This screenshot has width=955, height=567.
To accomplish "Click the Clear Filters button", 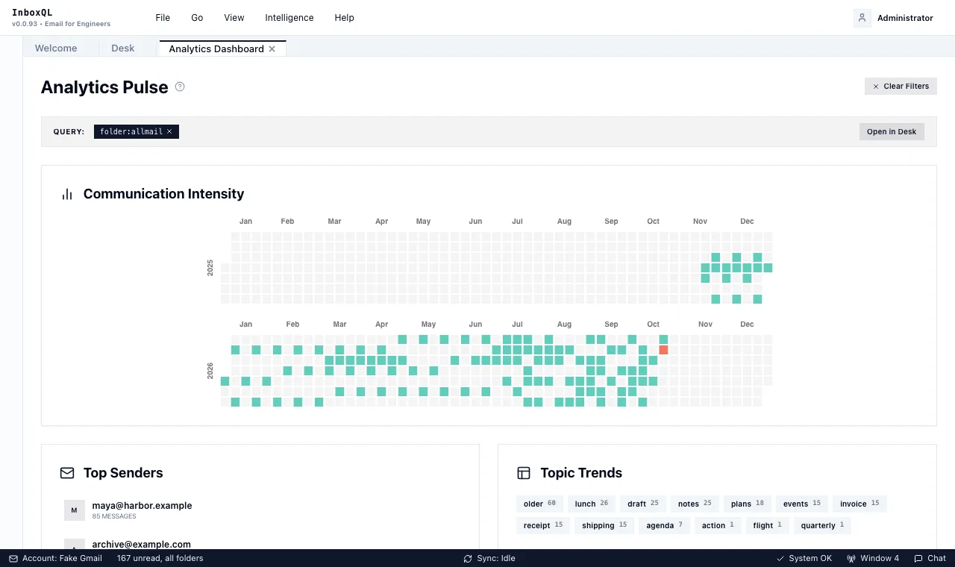I will pos(901,86).
